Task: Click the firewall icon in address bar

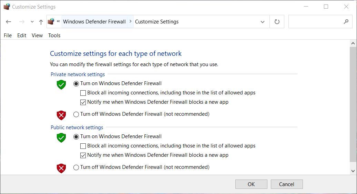Action: (x=51, y=22)
